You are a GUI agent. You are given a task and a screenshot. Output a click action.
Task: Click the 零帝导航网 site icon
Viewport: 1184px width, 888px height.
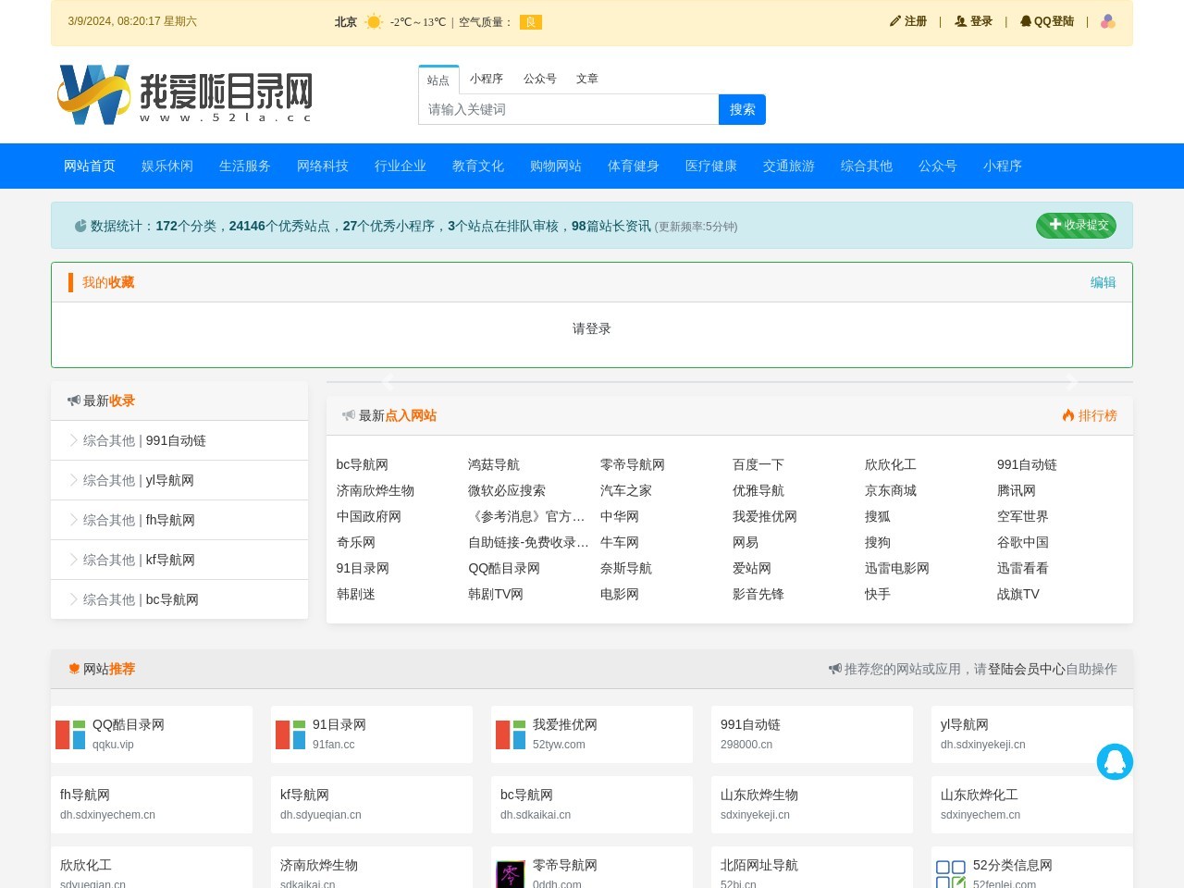[x=511, y=874]
